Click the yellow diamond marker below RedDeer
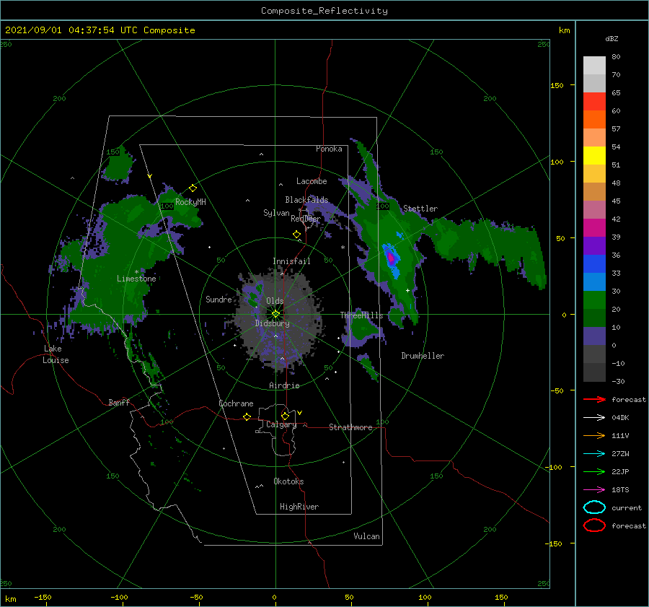 (297, 235)
